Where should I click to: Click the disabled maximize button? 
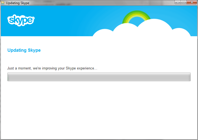pos(184,2)
